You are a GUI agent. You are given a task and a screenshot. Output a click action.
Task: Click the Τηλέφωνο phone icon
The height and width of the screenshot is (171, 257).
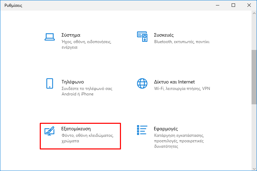[49, 83]
